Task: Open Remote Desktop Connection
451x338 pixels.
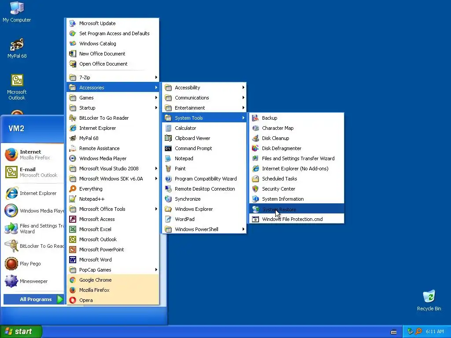Action: click(x=204, y=189)
